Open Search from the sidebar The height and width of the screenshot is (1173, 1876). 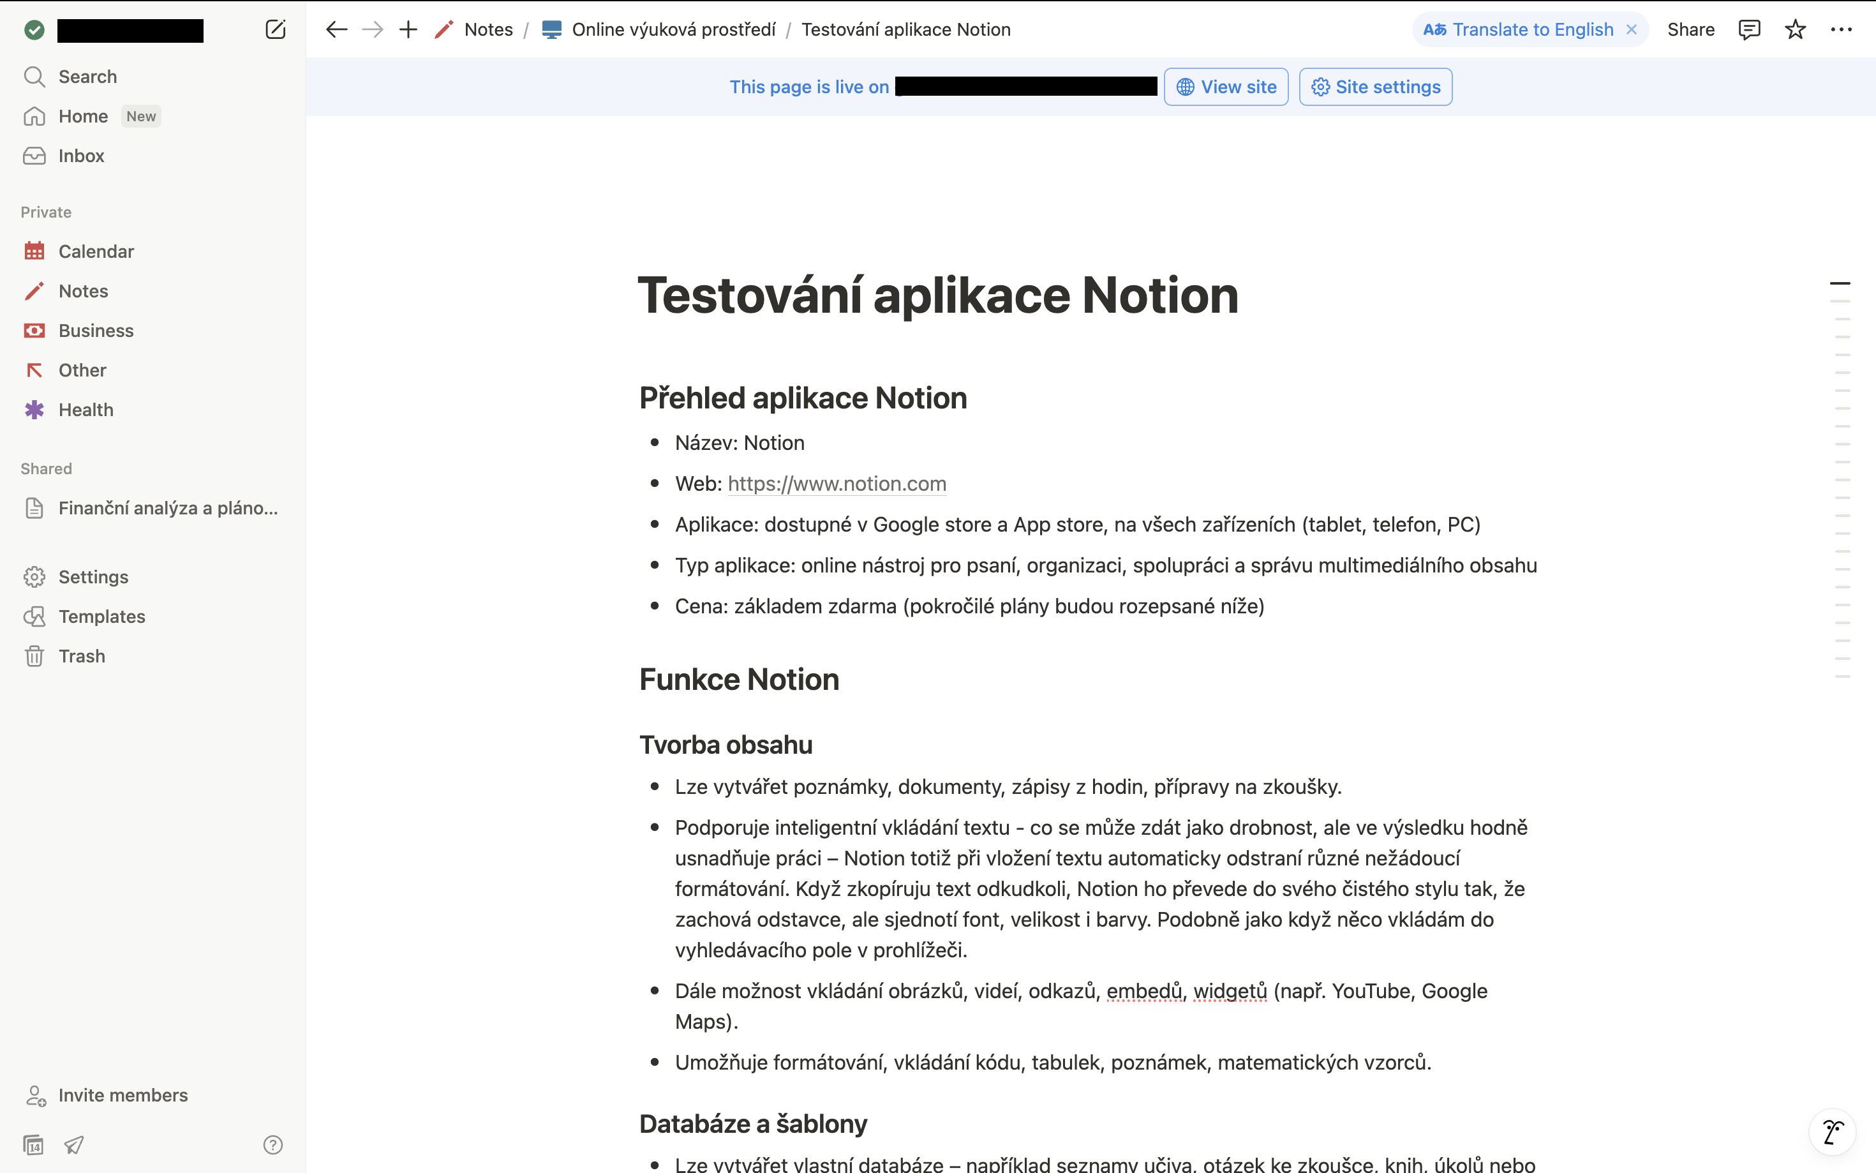point(87,76)
